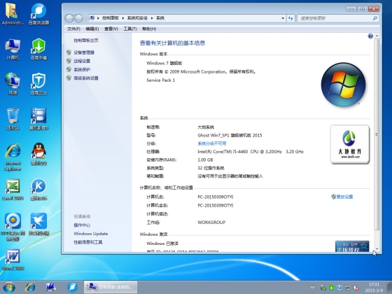Open the Excel 2003 desktop shortcut
392x294 pixels.
point(13,190)
